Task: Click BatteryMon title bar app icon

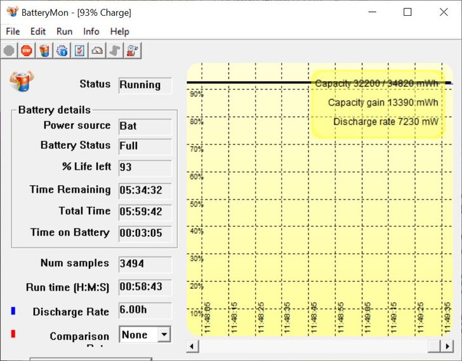Action: pos(13,12)
